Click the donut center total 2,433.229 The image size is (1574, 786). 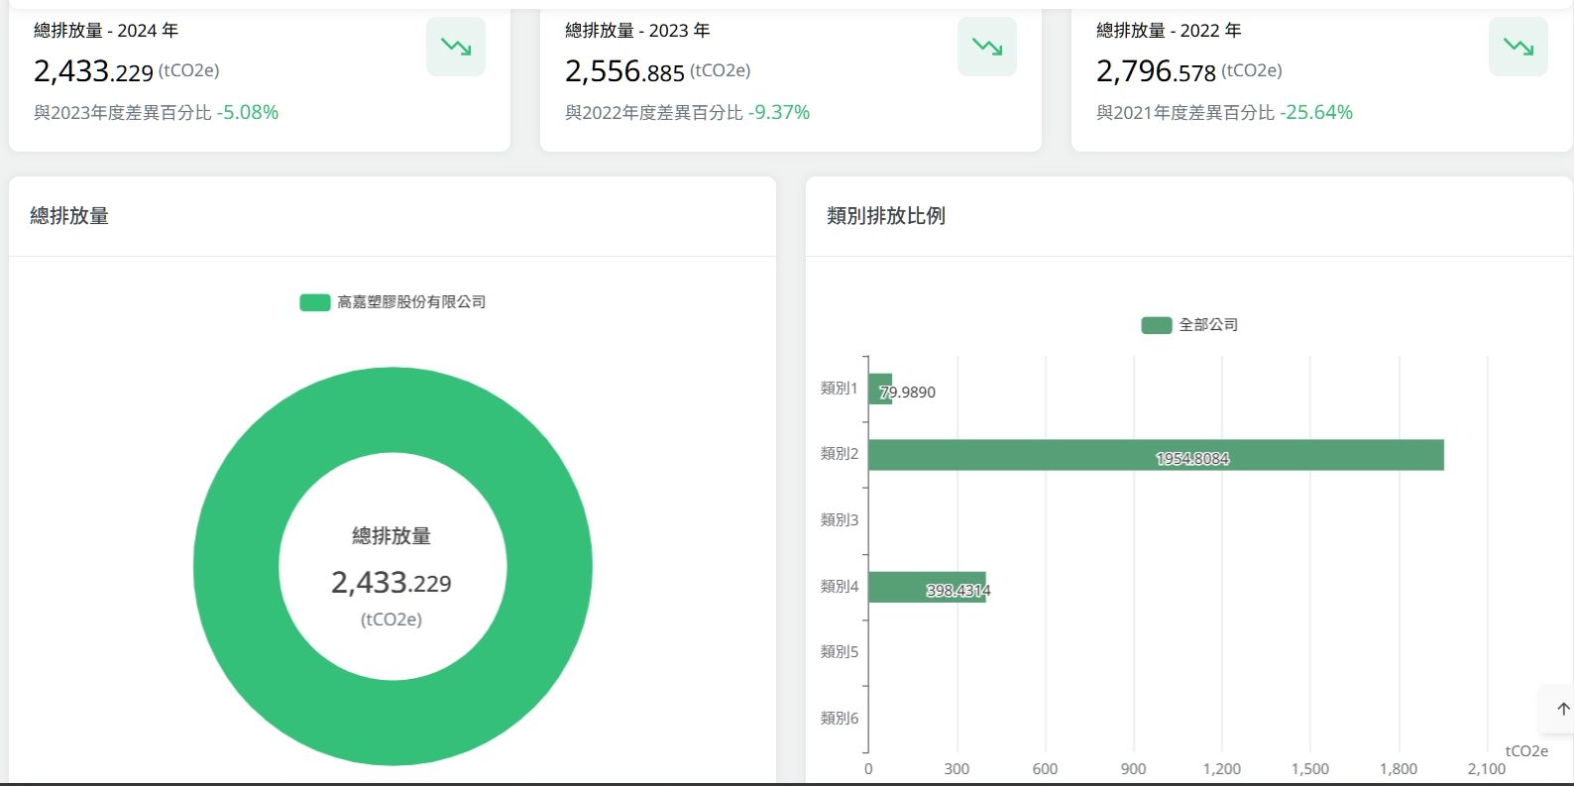pos(392,583)
